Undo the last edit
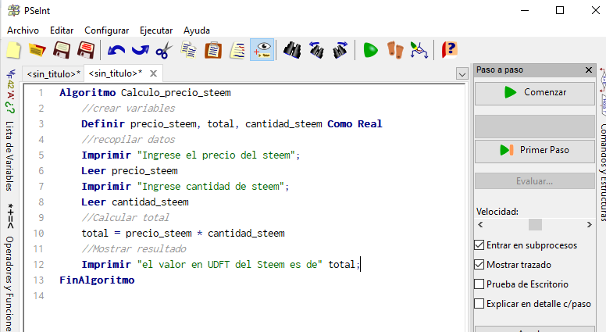This screenshot has height=332, width=606. click(116, 50)
